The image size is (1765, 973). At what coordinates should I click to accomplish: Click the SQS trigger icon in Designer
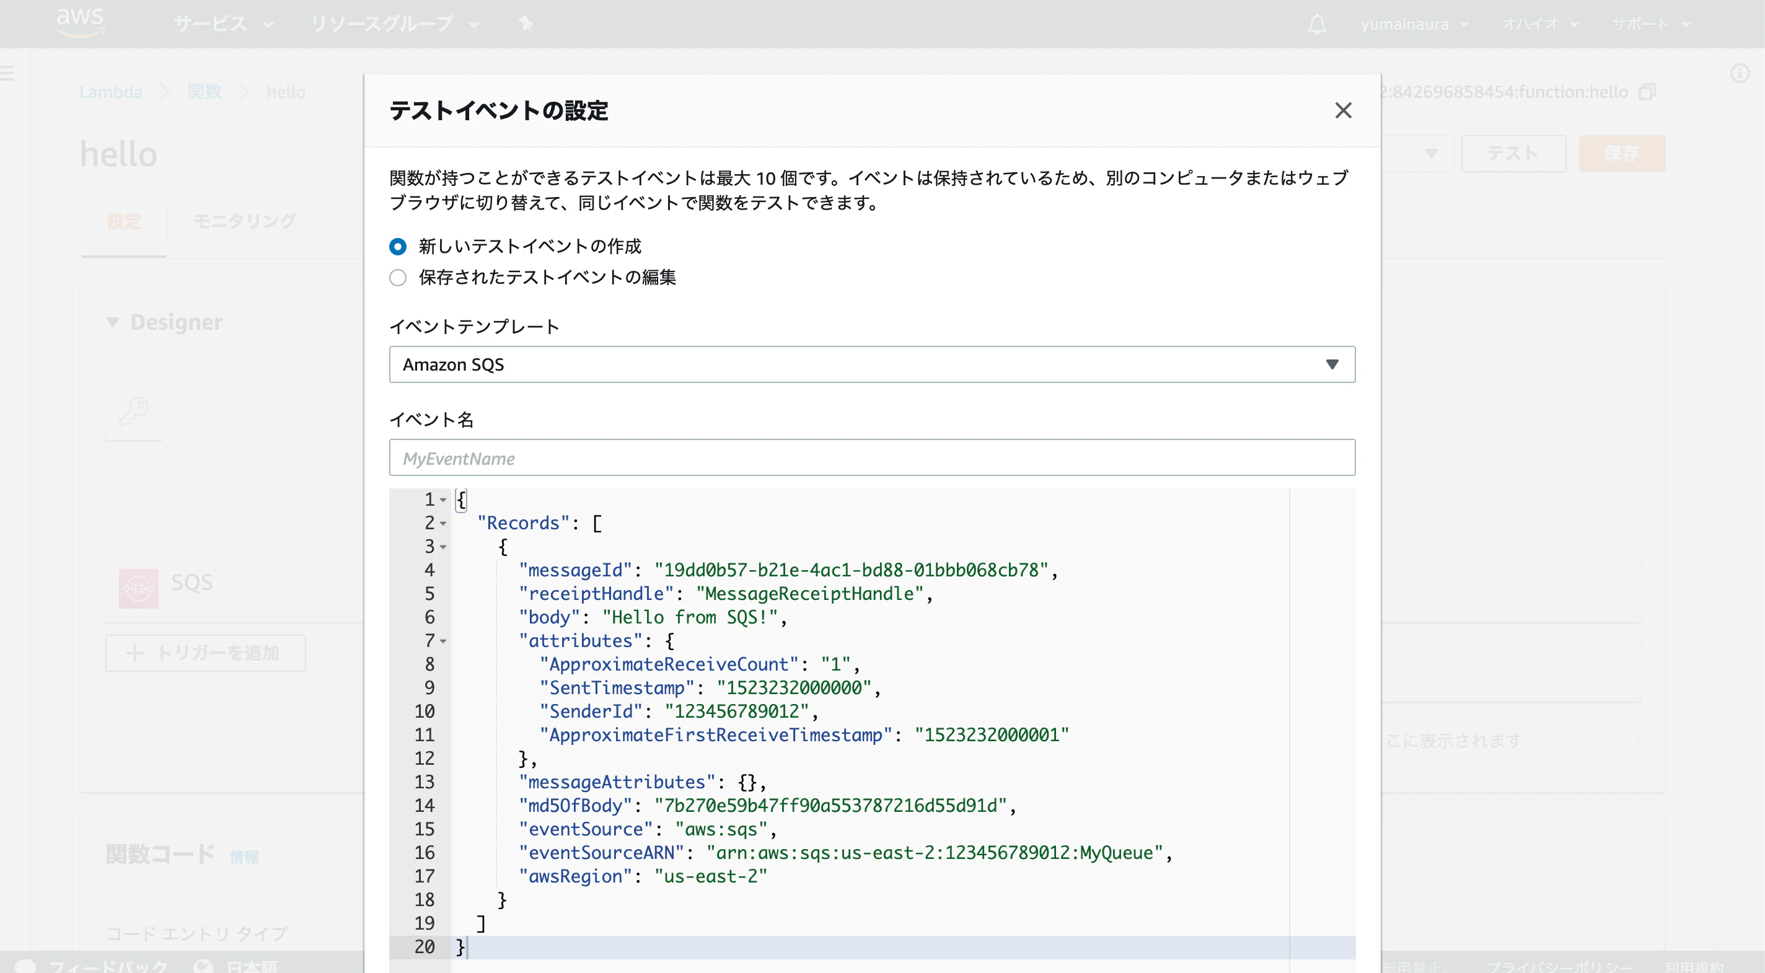[x=138, y=588]
